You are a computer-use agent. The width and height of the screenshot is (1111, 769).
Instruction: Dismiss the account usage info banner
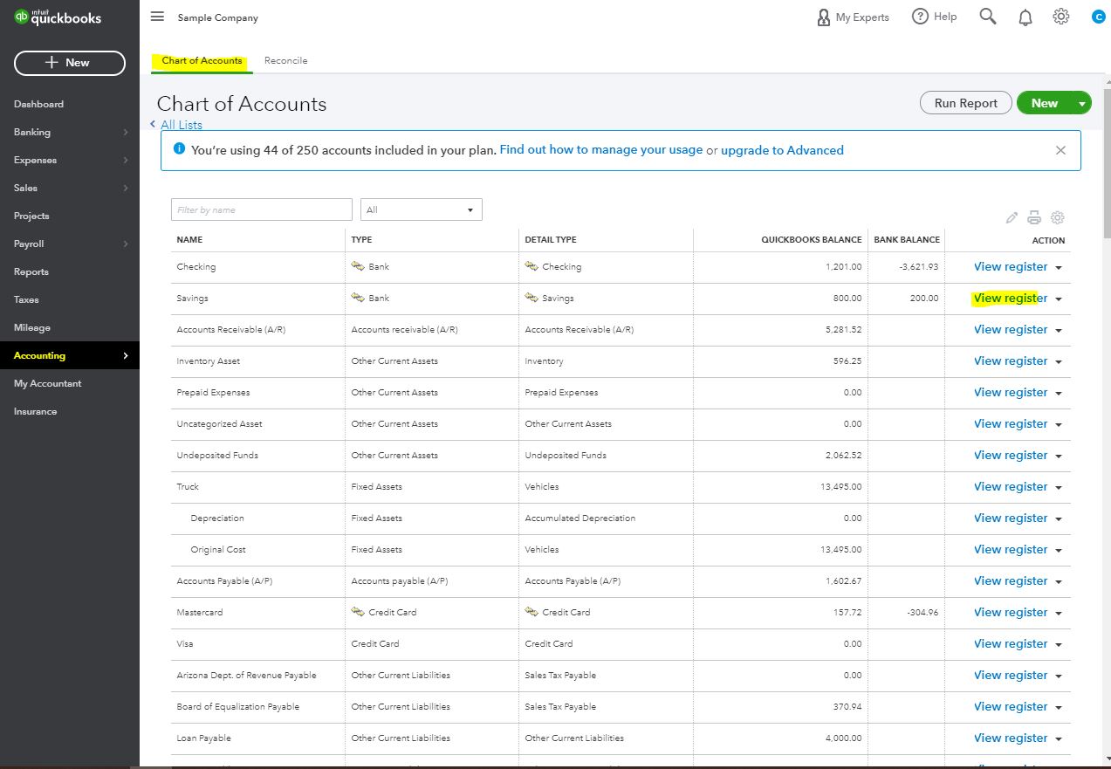pos(1060,150)
